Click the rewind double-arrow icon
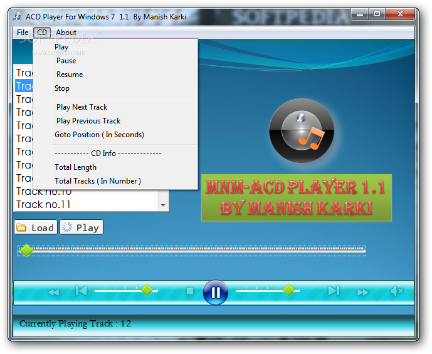The height and width of the screenshot is (354, 432). (x=53, y=292)
